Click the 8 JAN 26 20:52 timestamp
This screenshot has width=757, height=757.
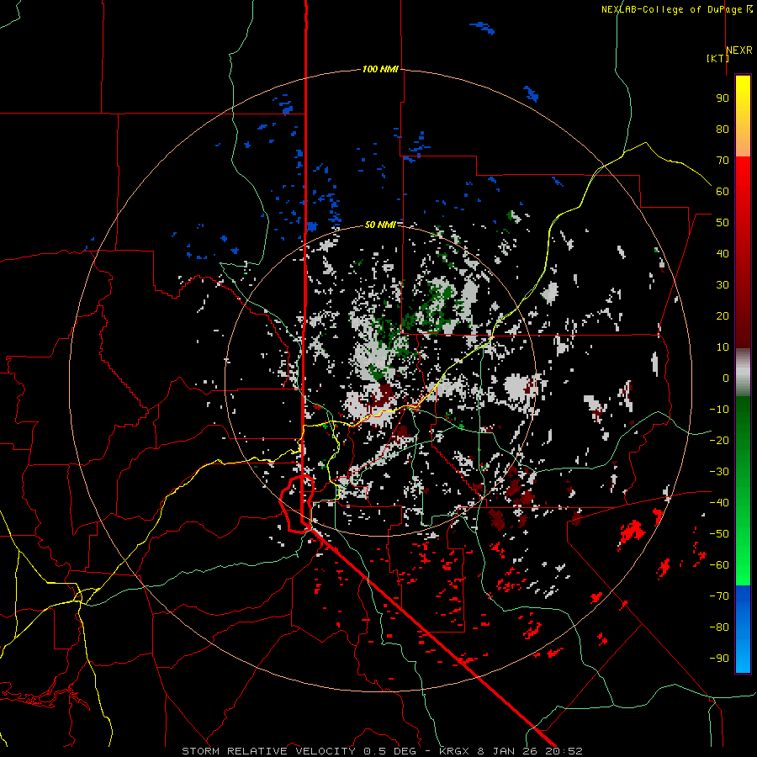click(530, 751)
